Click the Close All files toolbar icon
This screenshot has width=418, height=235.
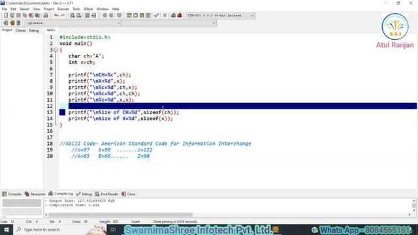click(37, 16)
